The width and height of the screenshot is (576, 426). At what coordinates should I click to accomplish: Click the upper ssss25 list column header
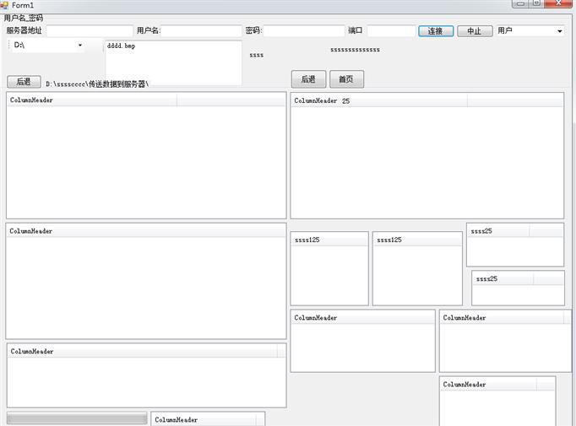tap(498, 230)
